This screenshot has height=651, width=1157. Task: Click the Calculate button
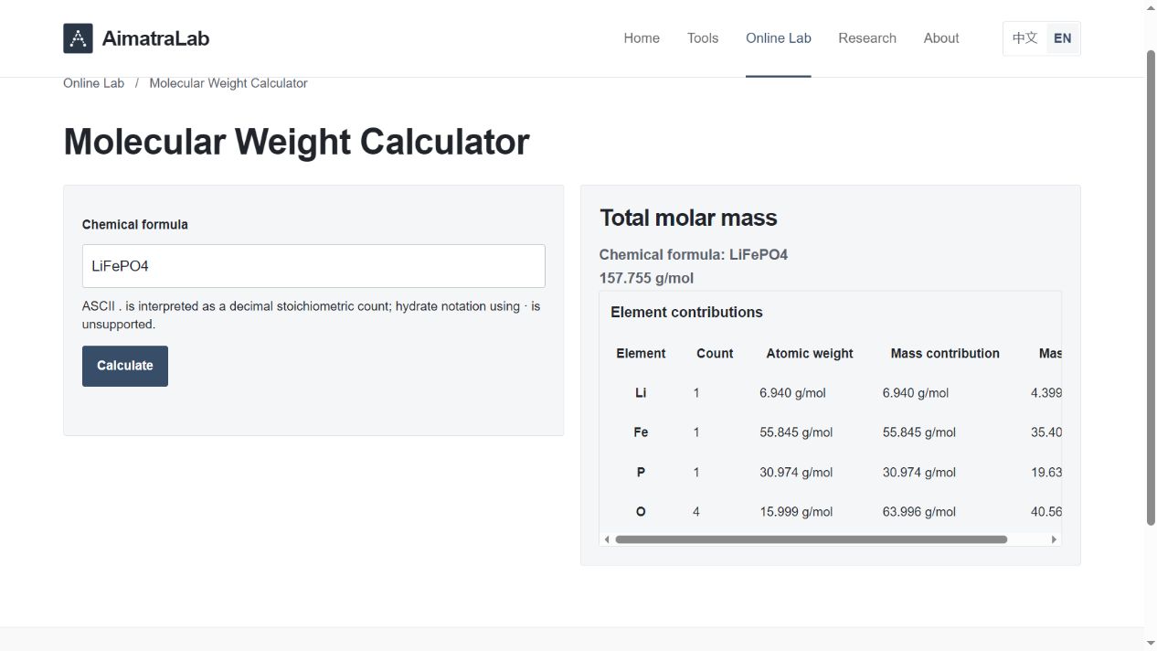coord(125,366)
